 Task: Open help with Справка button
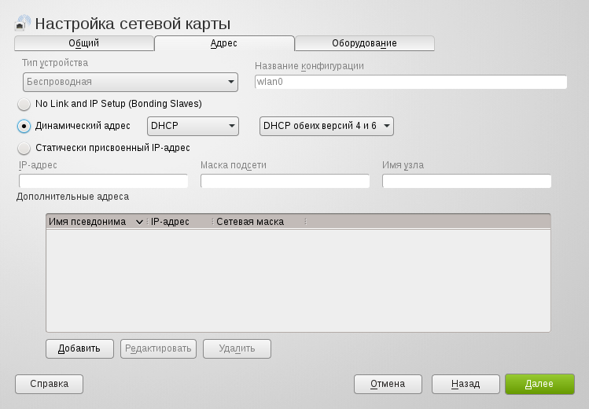pyautogui.click(x=49, y=384)
